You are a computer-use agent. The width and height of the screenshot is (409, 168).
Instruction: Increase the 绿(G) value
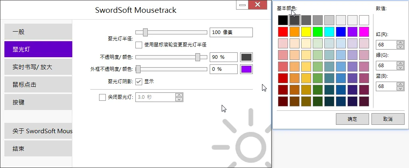click(x=400, y=64)
